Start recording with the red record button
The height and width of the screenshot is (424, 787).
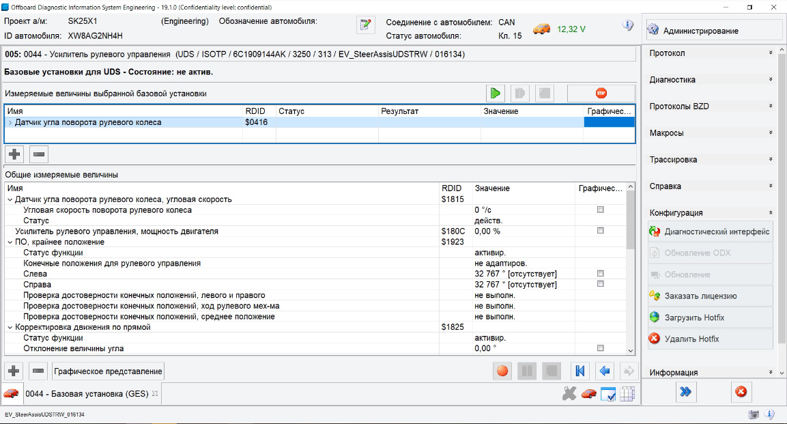[x=502, y=371]
